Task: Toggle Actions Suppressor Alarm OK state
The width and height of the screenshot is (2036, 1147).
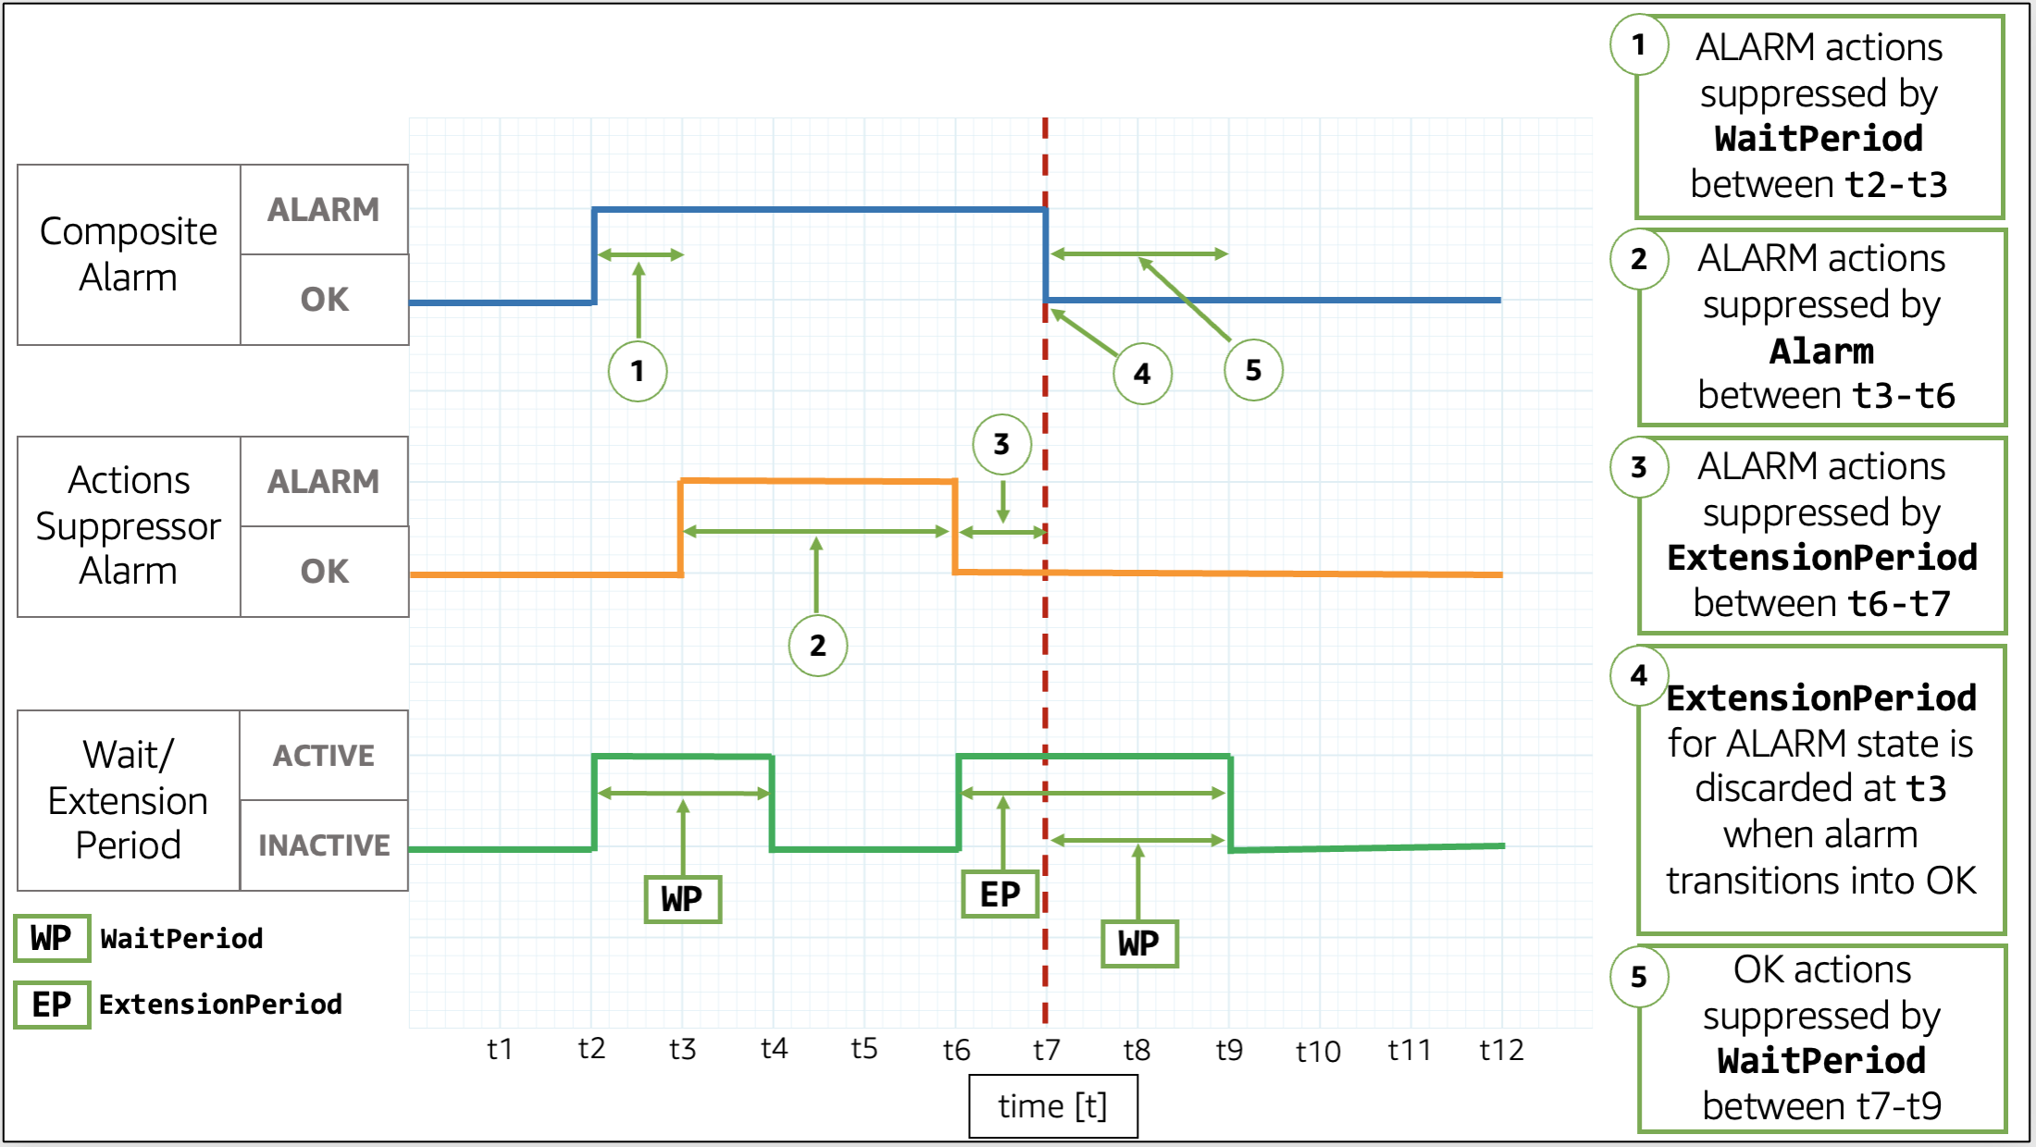Action: click(323, 572)
